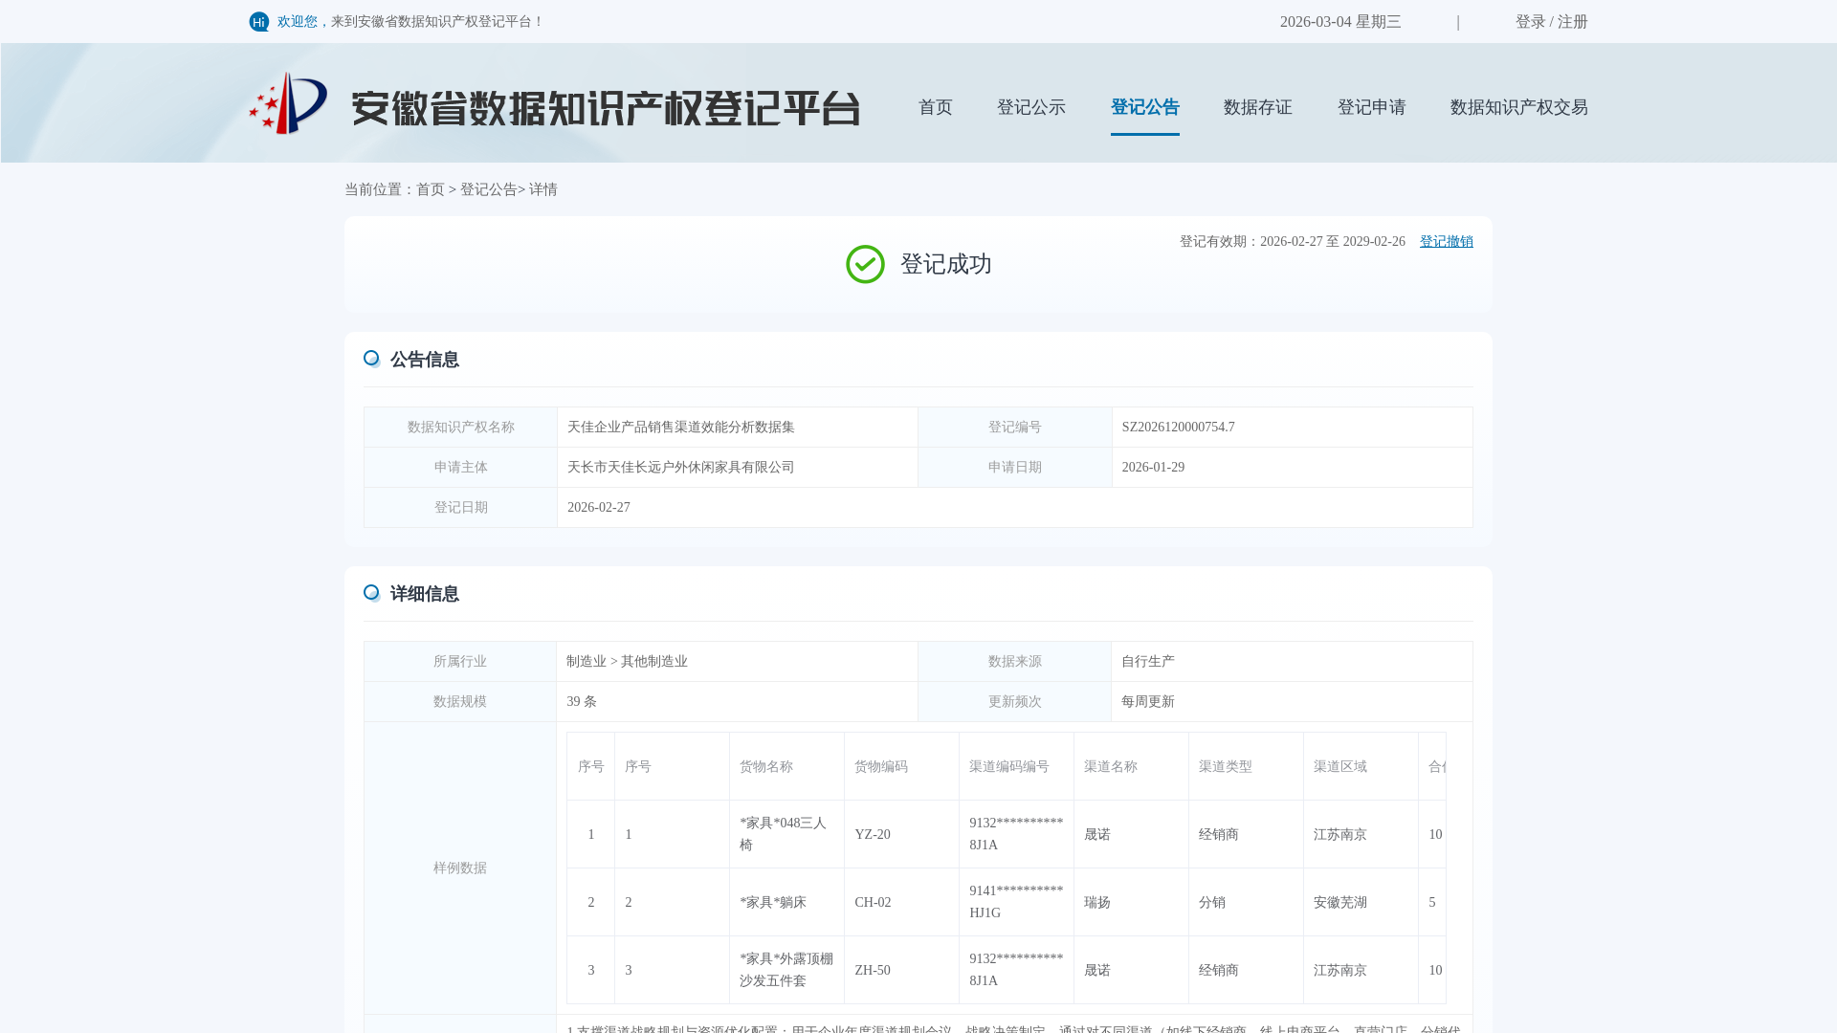Click the 登记日期 label cell

(x=461, y=508)
